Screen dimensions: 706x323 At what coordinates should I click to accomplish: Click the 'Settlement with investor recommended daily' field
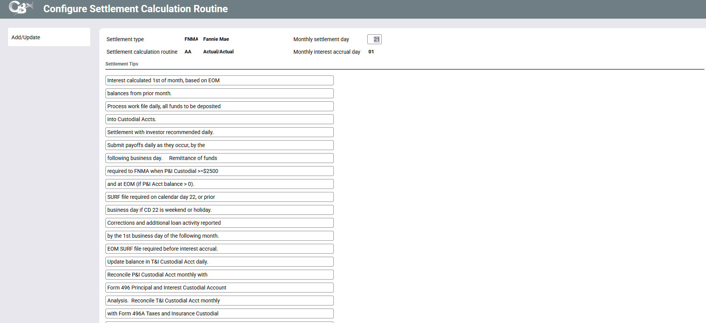[x=219, y=132]
